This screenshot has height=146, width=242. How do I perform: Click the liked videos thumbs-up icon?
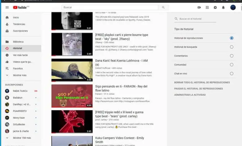tap(7, 62)
